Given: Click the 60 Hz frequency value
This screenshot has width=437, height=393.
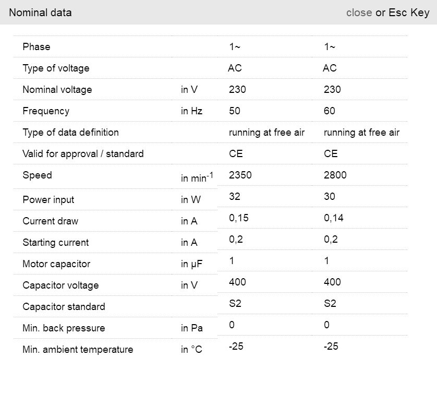Looking at the screenshot, I should pyautogui.click(x=330, y=111).
